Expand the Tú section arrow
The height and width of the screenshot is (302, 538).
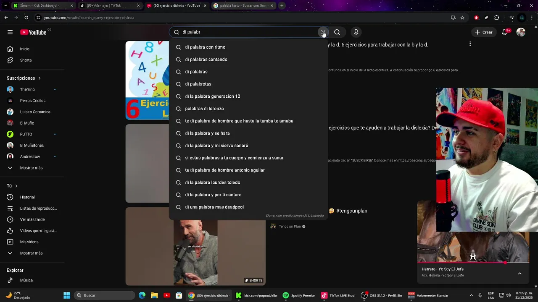(16, 186)
